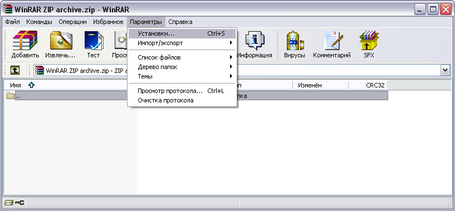Open the Информация (Info) toolbar icon
This screenshot has width=455, height=211.
click(255, 44)
